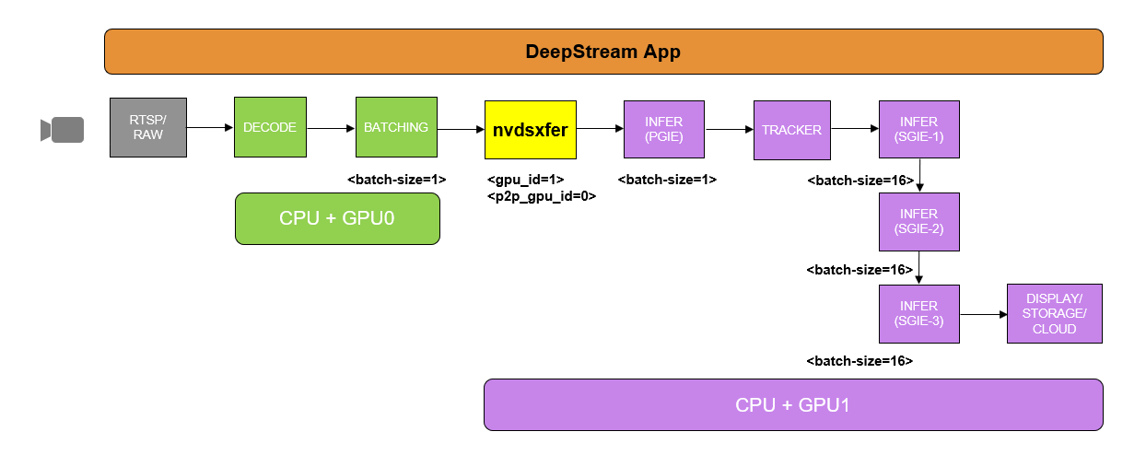
Task: Click the p2p_gpu_id=0 label text
Action: [x=541, y=196]
